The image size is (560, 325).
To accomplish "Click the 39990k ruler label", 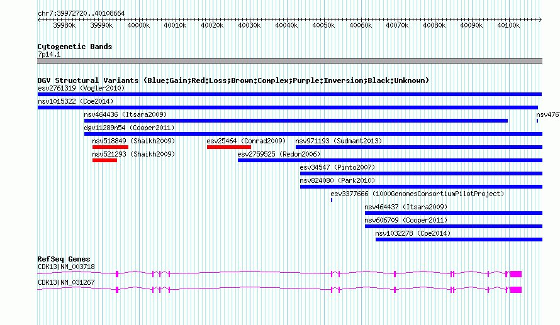I will click(x=101, y=25).
